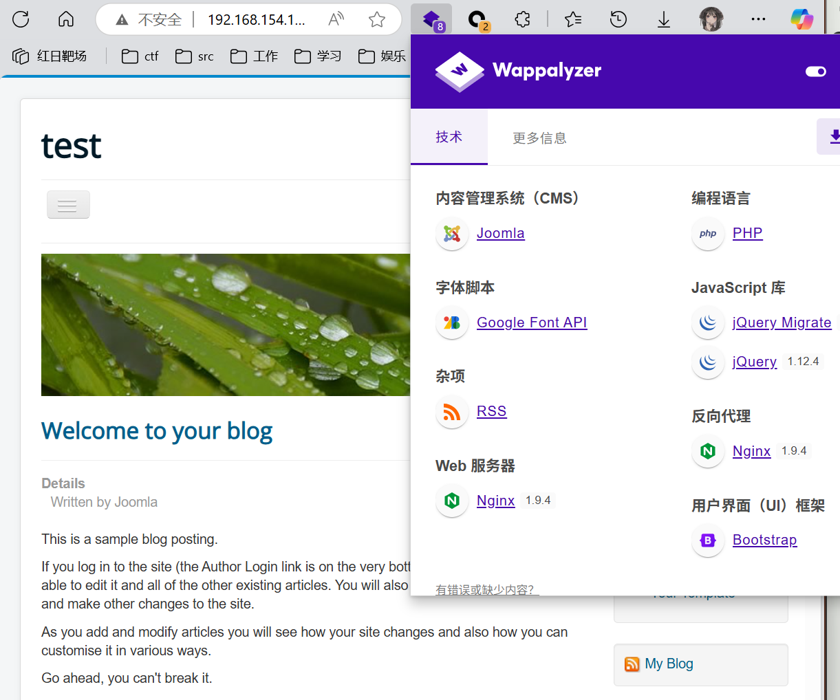Open the jQuery Migrate link

tap(782, 322)
